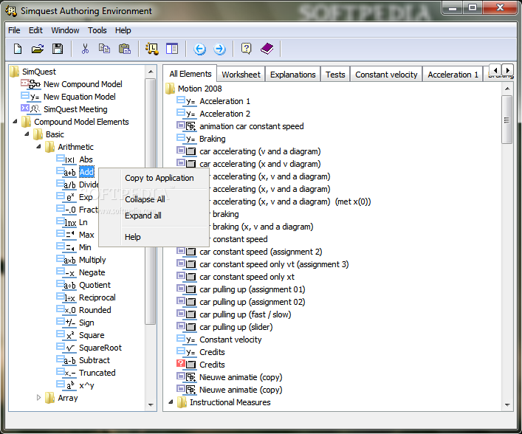Select car constant speed only xt
Viewport: 522px width, 434px height.
tap(247, 277)
